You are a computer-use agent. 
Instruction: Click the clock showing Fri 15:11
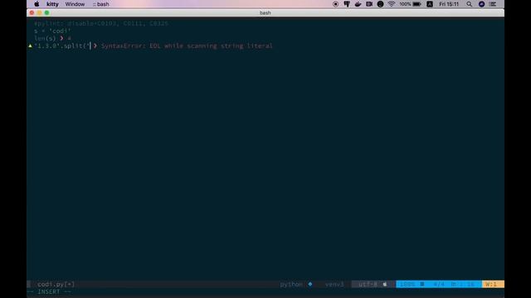pos(449,4)
